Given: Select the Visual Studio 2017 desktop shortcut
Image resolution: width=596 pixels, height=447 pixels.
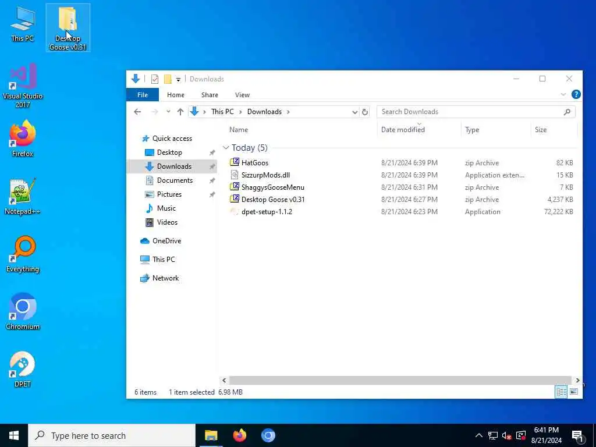Looking at the screenshot, I should (x=23, y=86).
